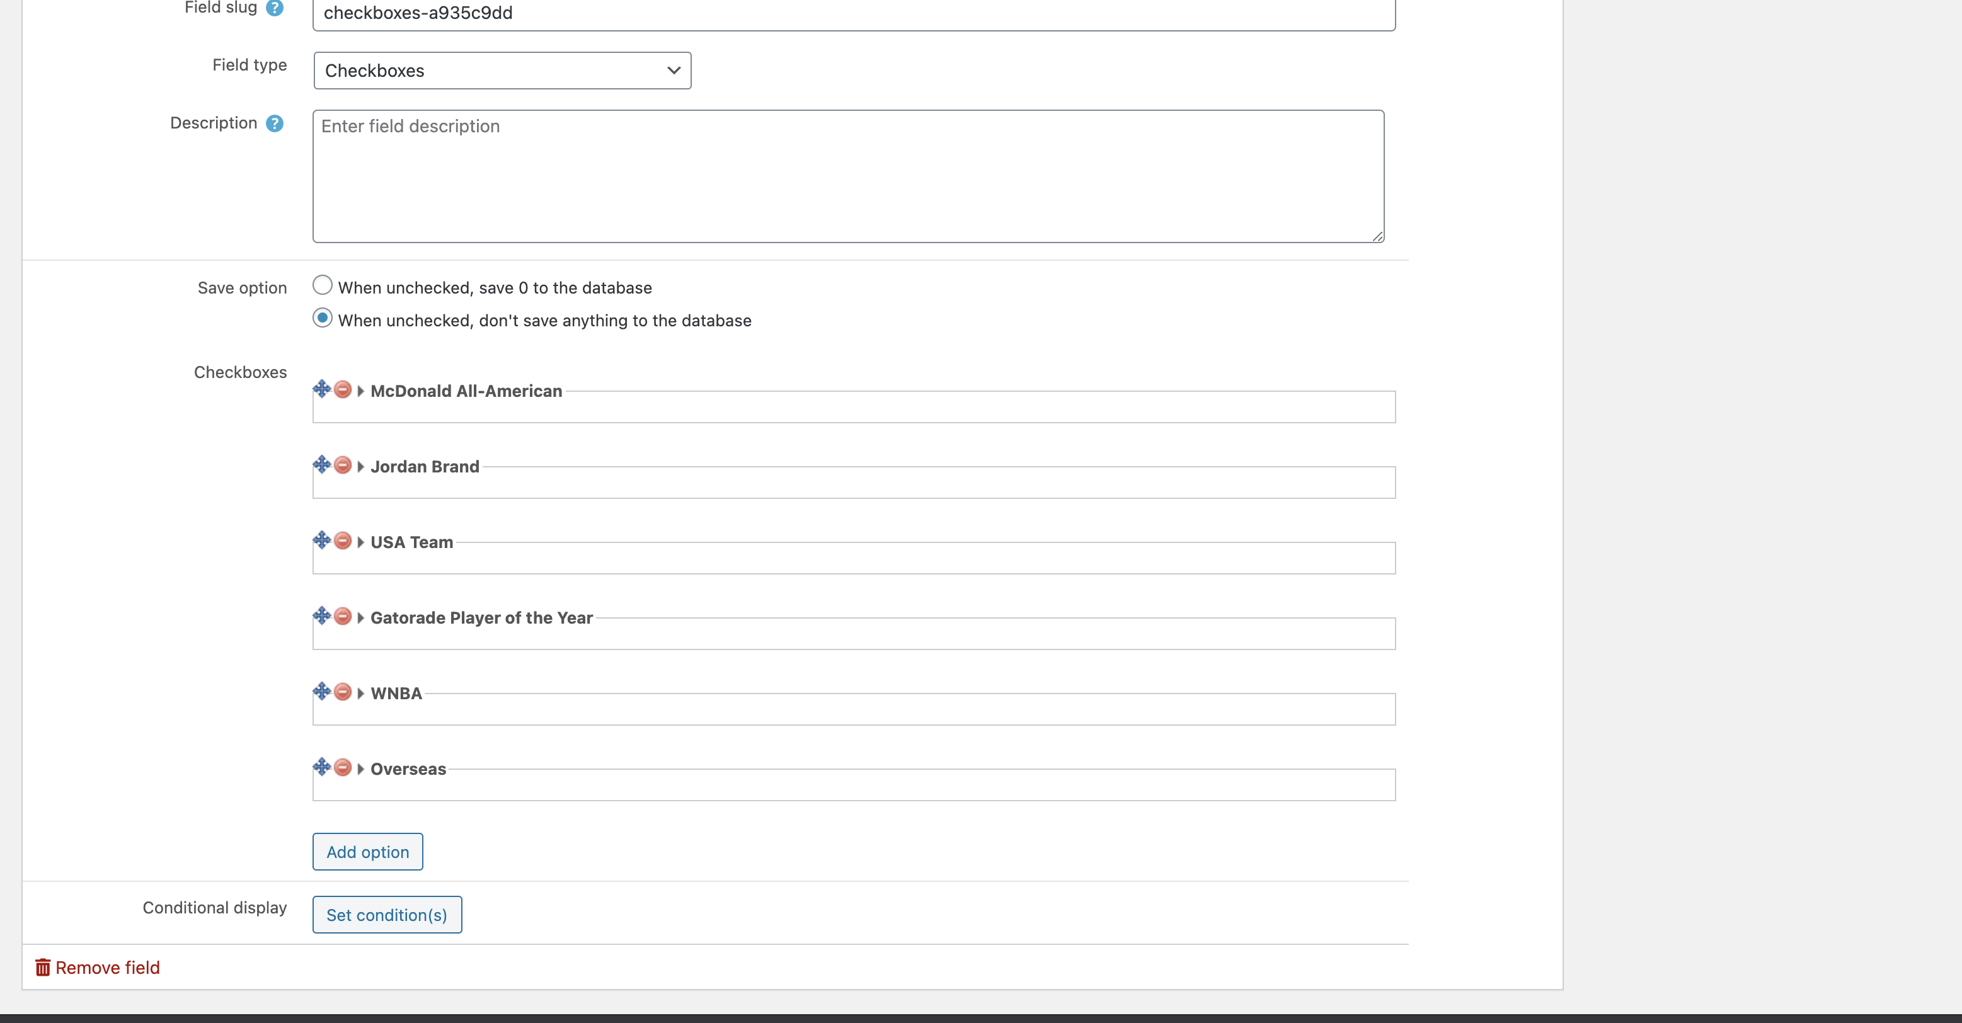
Task: Expand the WNBA option
Action: pos(361,693)
